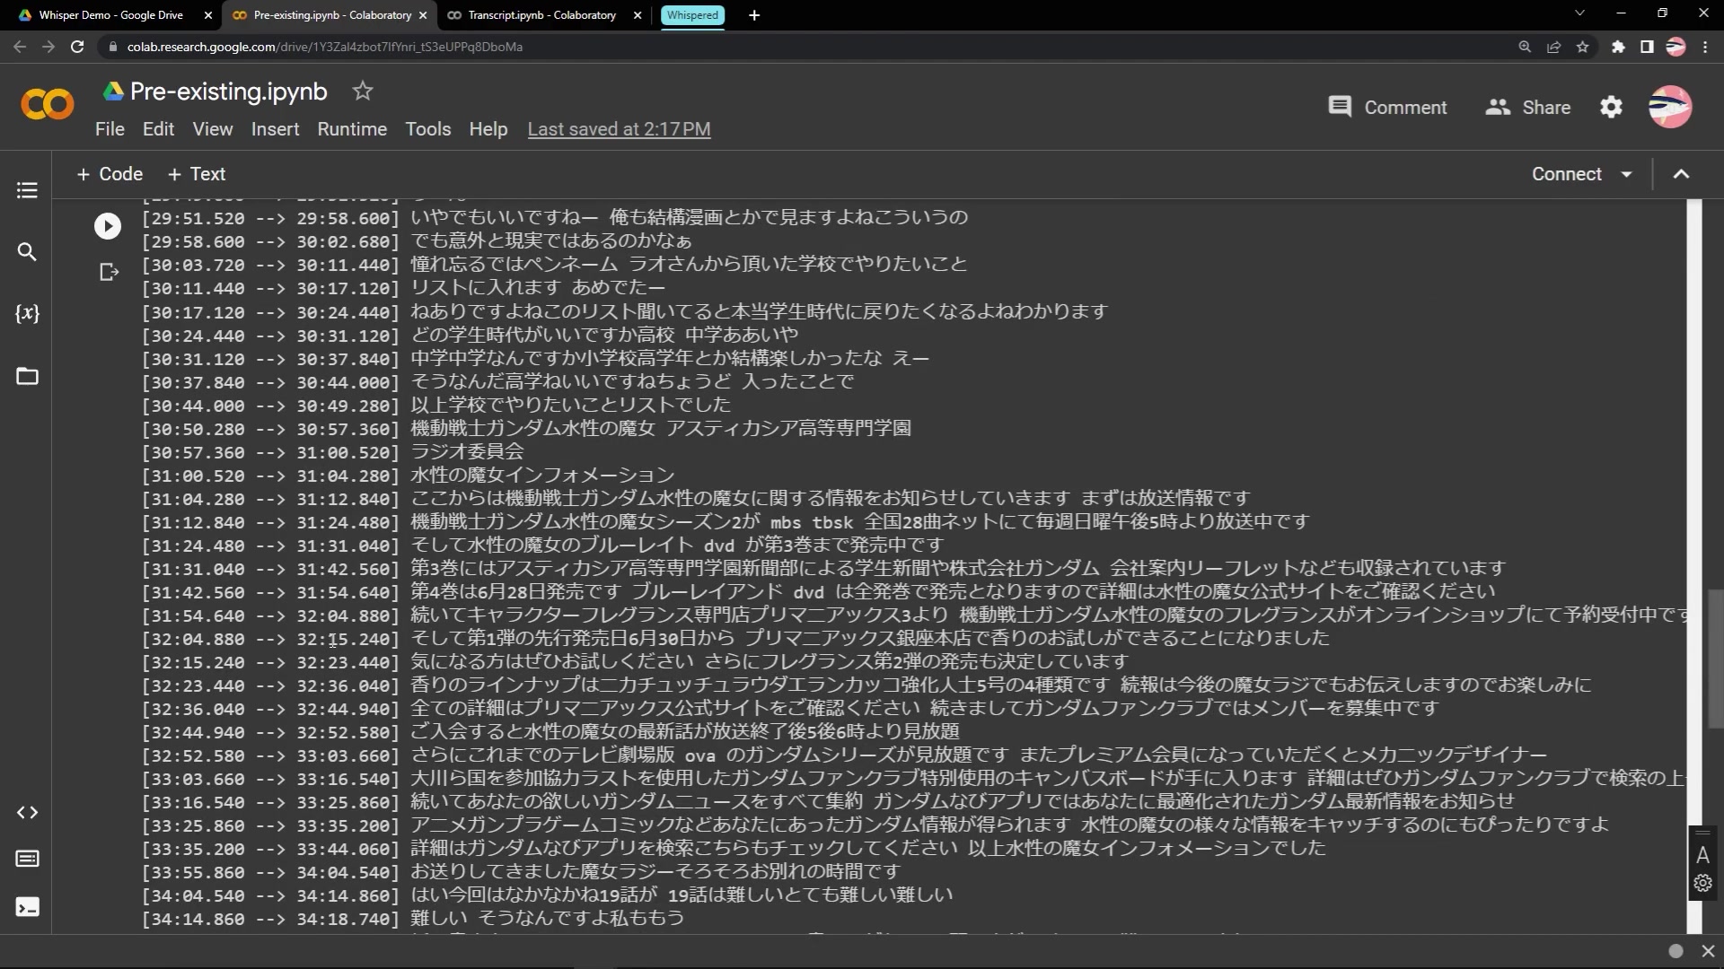Go back in browser history
Viewport: 1724px width, 969px height.
tap(20, 47)
